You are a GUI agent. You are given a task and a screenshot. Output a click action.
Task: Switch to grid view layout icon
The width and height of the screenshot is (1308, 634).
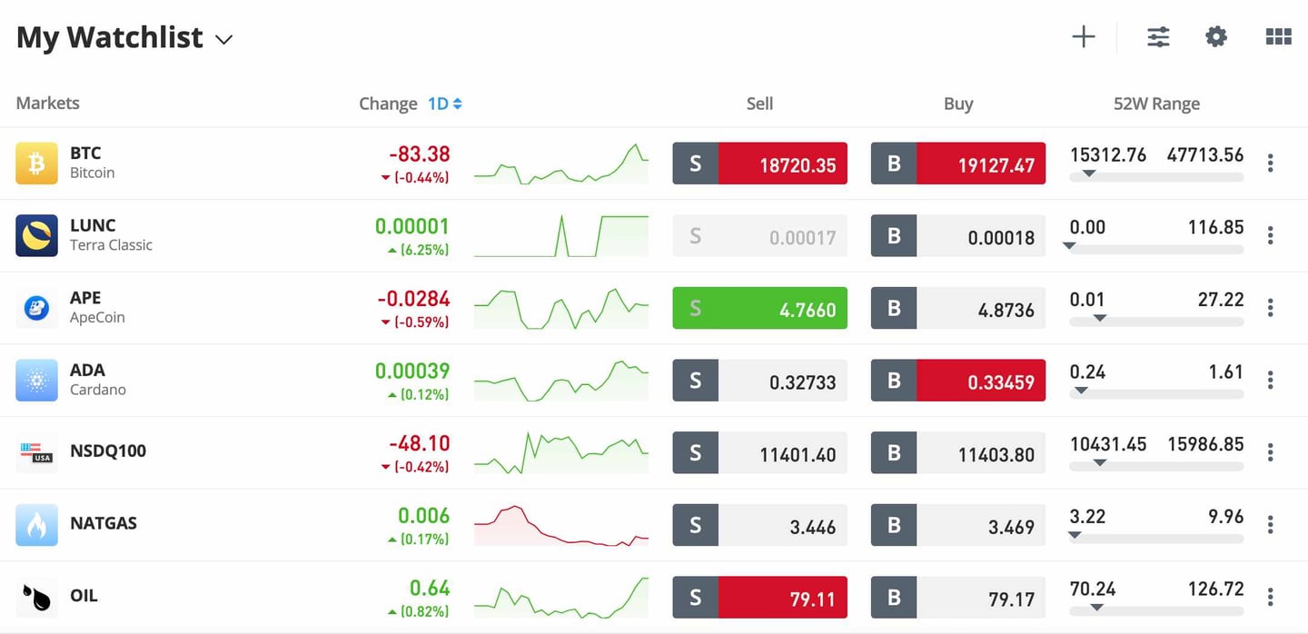click(1278, 36)
